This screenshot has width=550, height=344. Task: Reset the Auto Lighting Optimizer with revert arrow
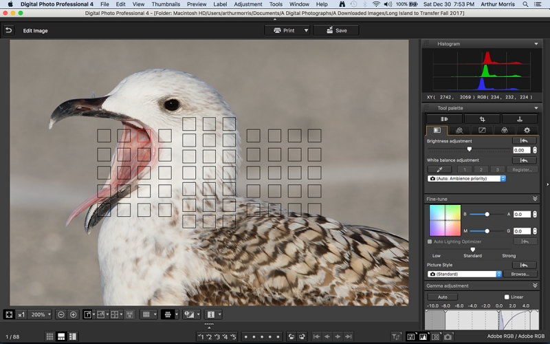tap(525, 241)
